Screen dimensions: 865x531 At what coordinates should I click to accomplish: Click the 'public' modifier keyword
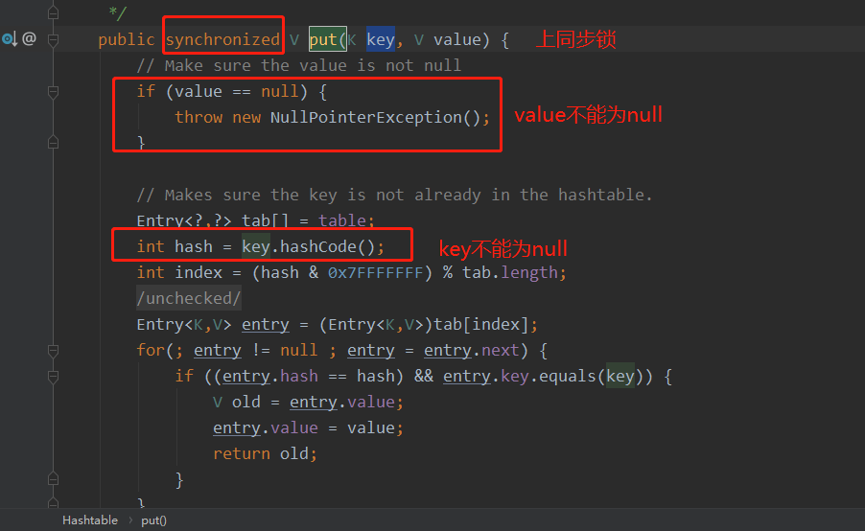(127, 39)
